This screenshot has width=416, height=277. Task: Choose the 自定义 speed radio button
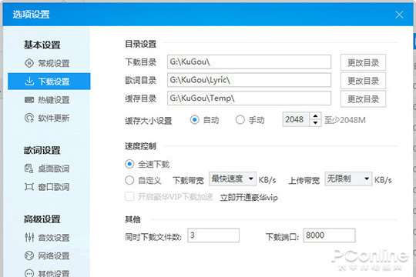point(129,180)
